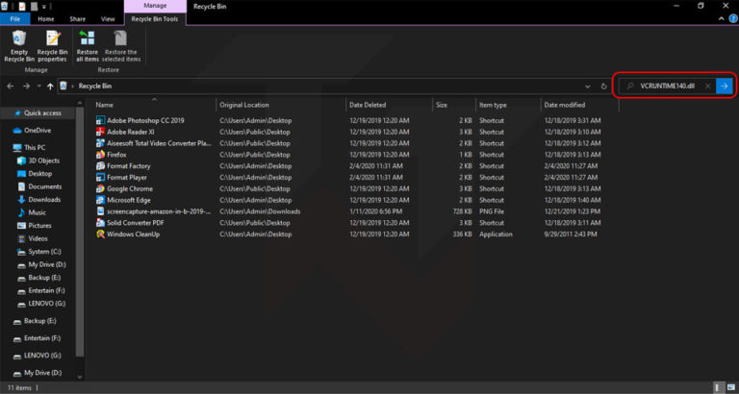Select Aiseesoft Total Video Converter item

click(x=159, y=143)
